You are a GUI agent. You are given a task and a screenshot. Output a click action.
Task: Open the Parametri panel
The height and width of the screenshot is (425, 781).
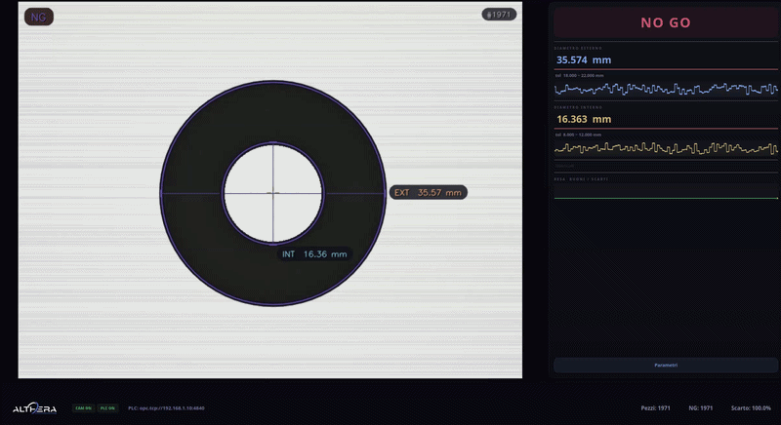pos(666,365)
